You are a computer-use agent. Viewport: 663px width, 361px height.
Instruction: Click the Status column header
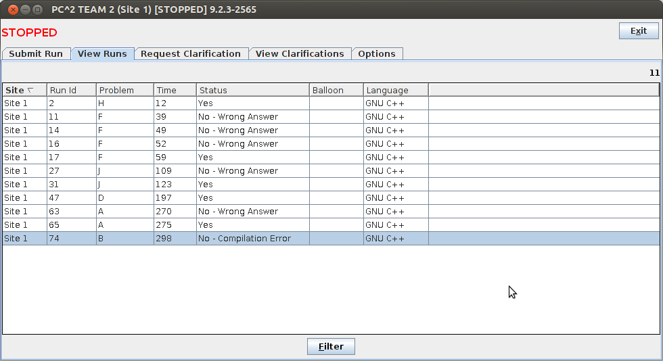pos(252,90)
